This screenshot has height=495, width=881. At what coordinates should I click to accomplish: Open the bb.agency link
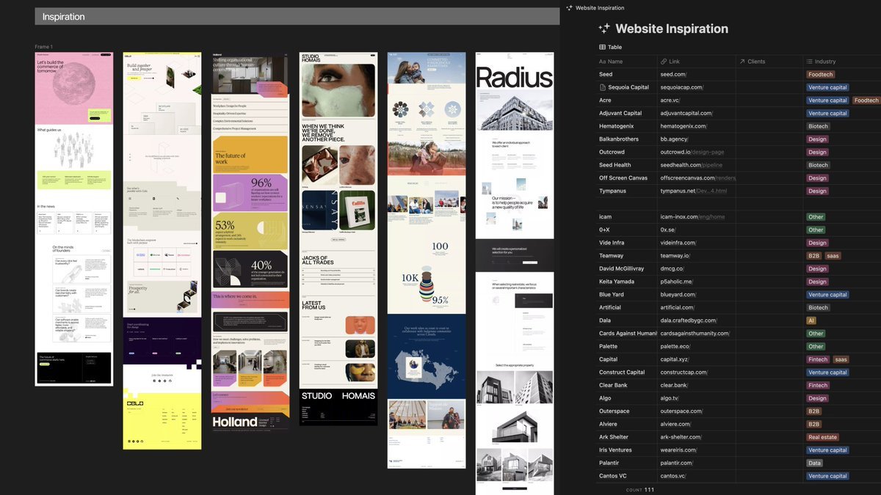[x=675, y=139]
